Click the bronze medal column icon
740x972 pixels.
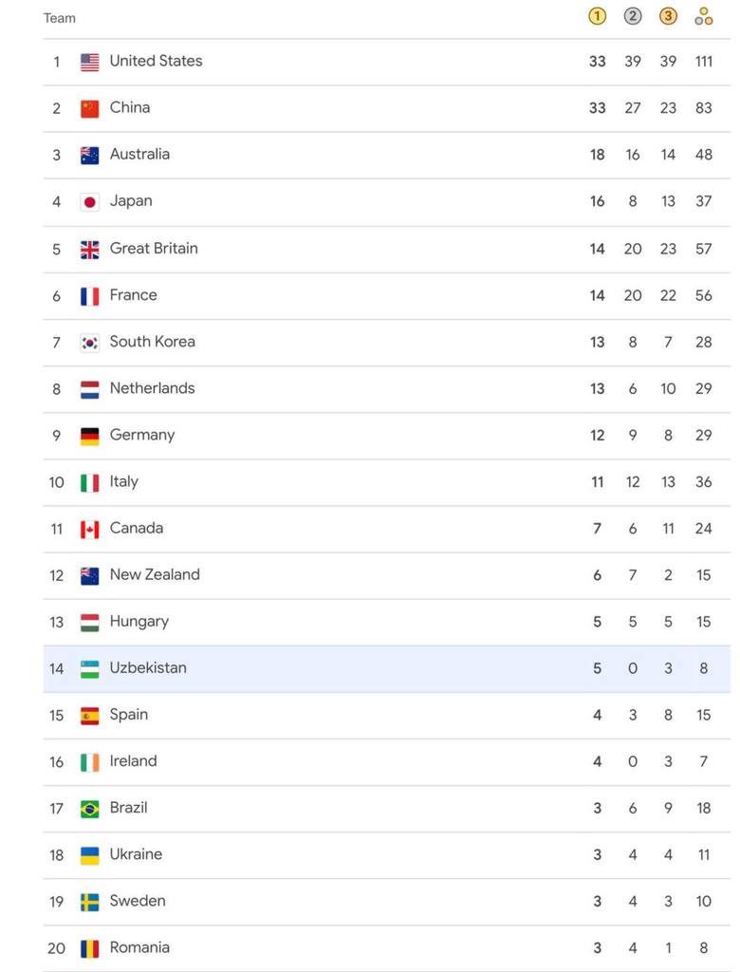(x=668, y=16)
